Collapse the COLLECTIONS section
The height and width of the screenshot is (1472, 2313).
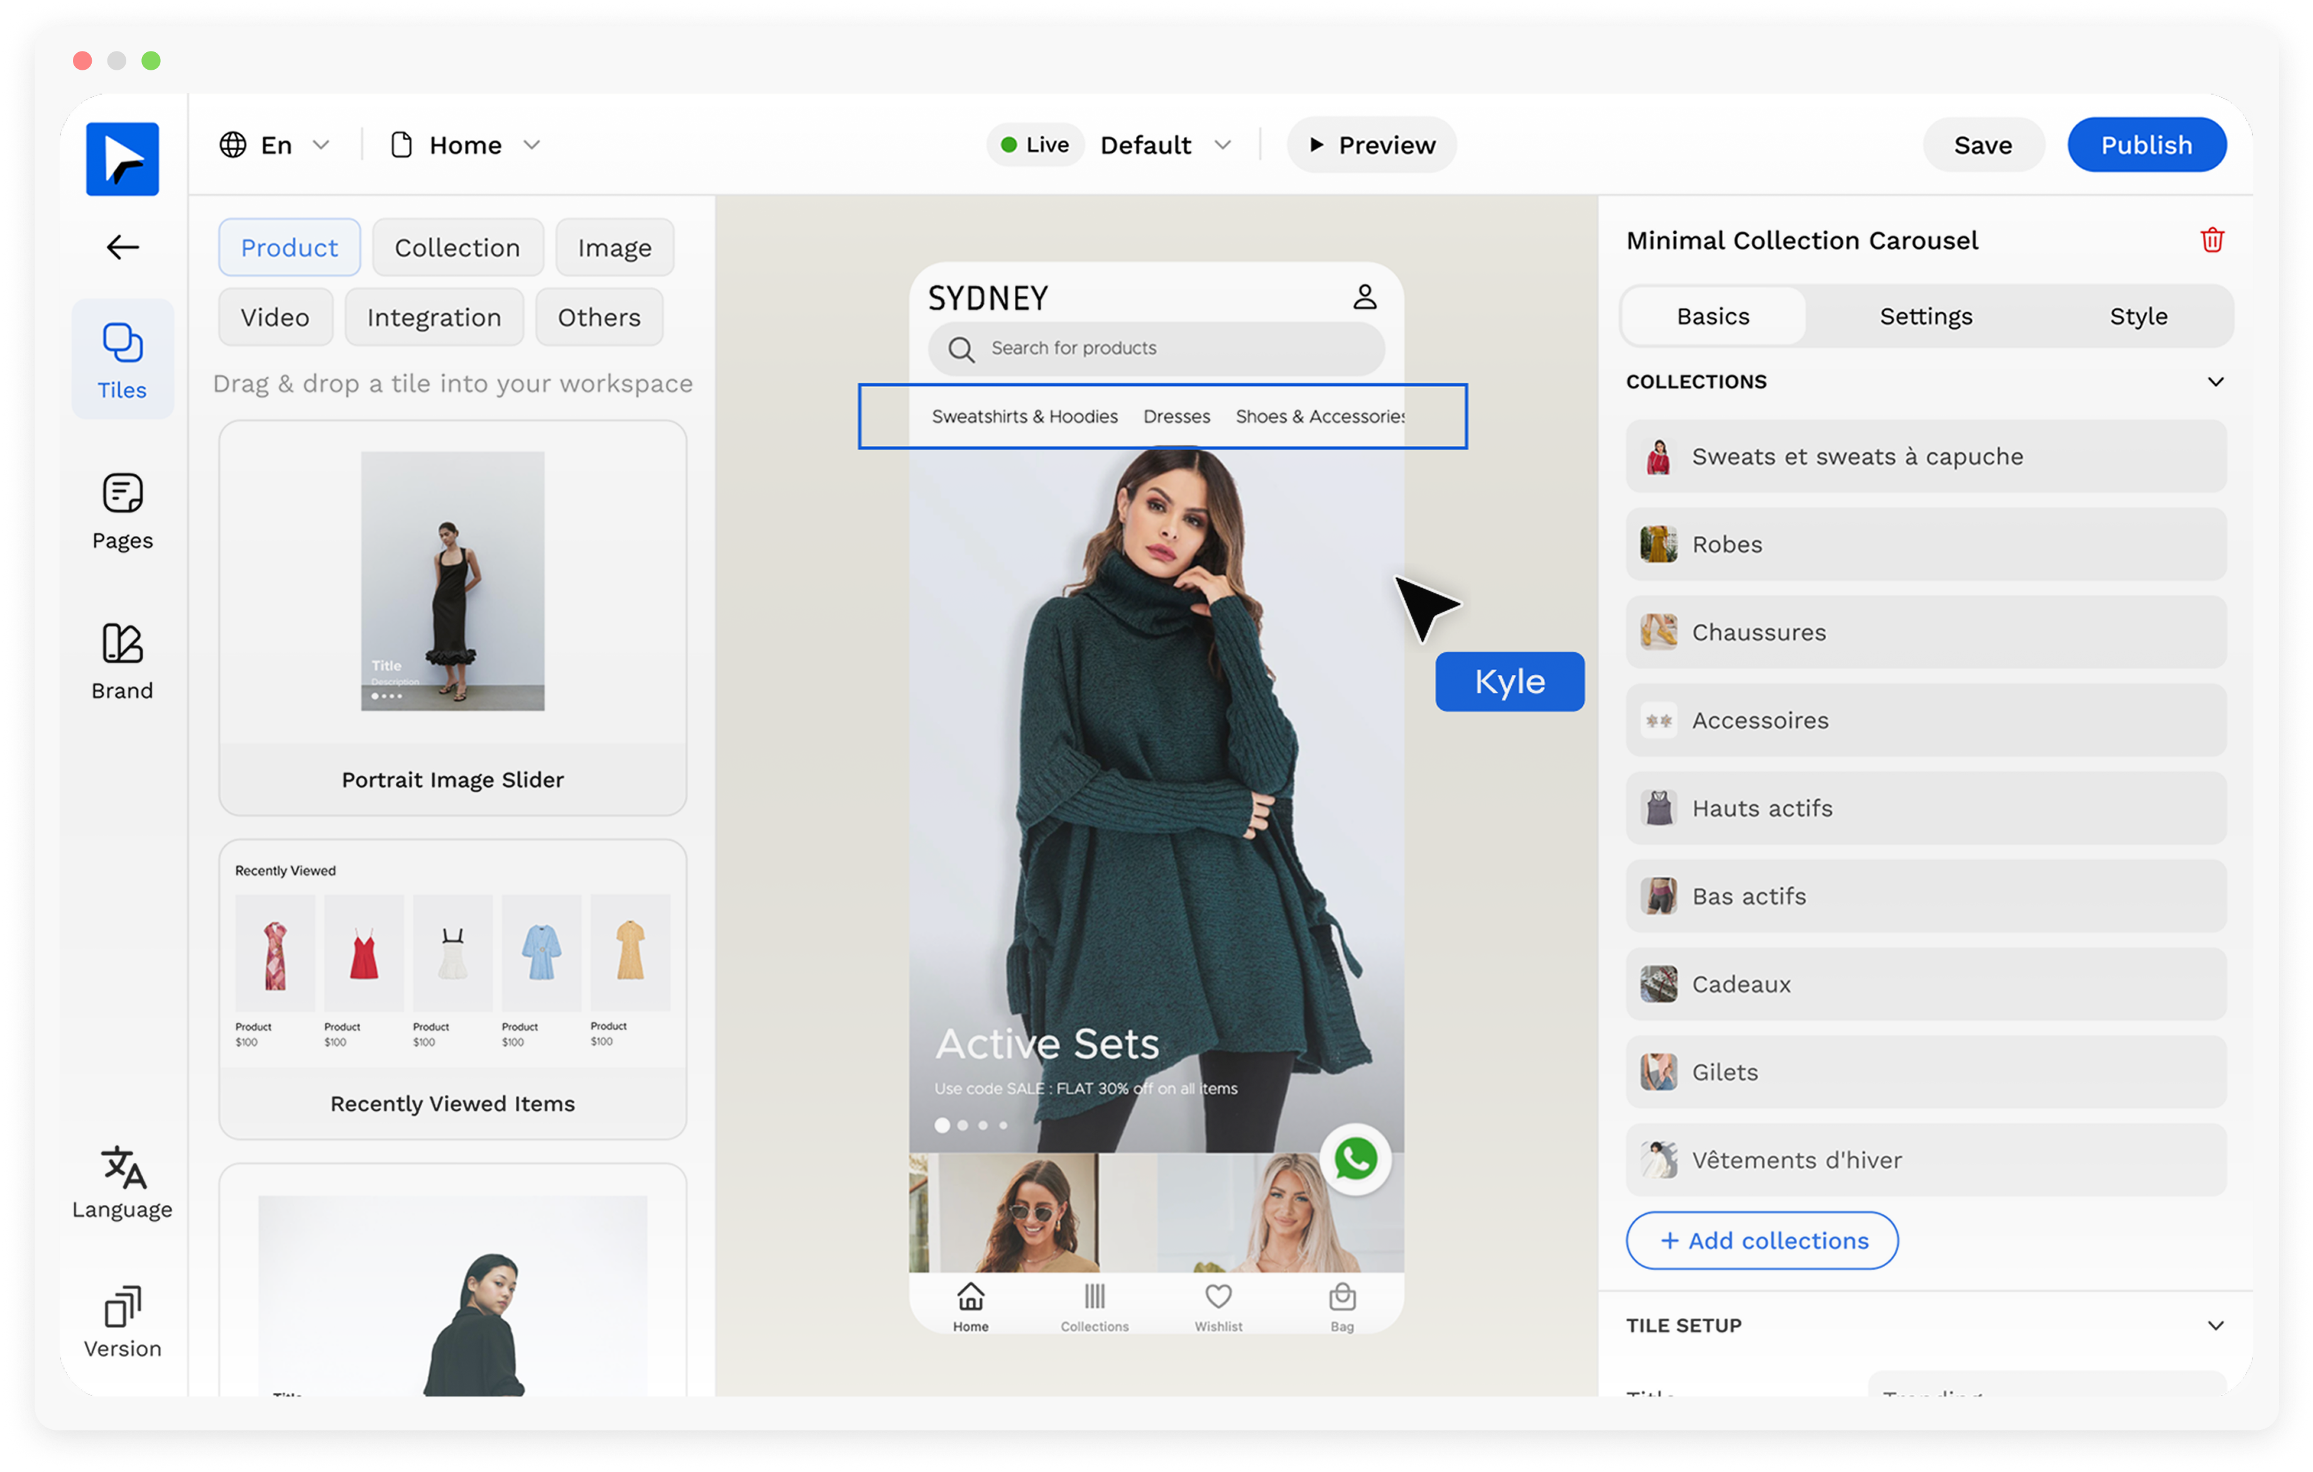tap(2215, 382)
